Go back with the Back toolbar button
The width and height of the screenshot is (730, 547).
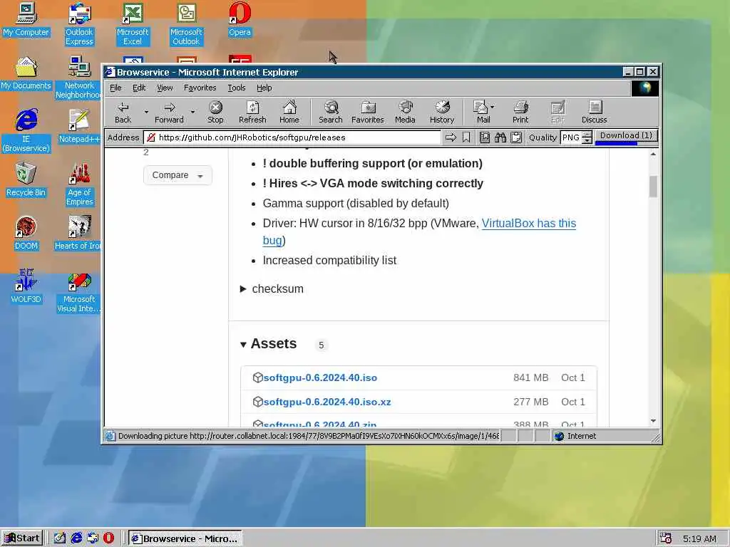tap(123, 112)
